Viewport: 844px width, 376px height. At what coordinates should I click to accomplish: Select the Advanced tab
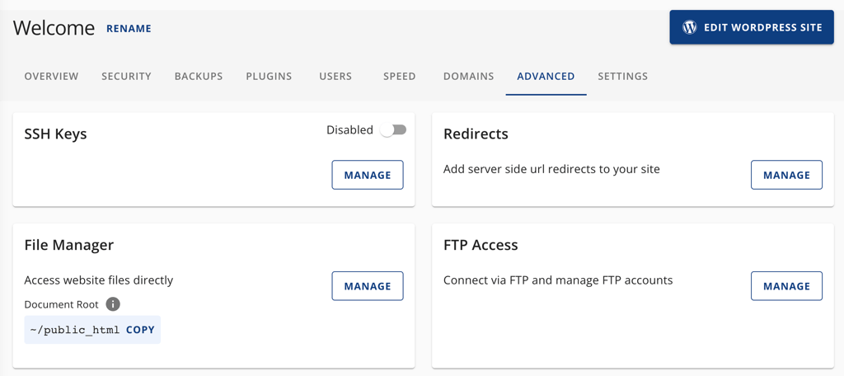coord(546,77)
